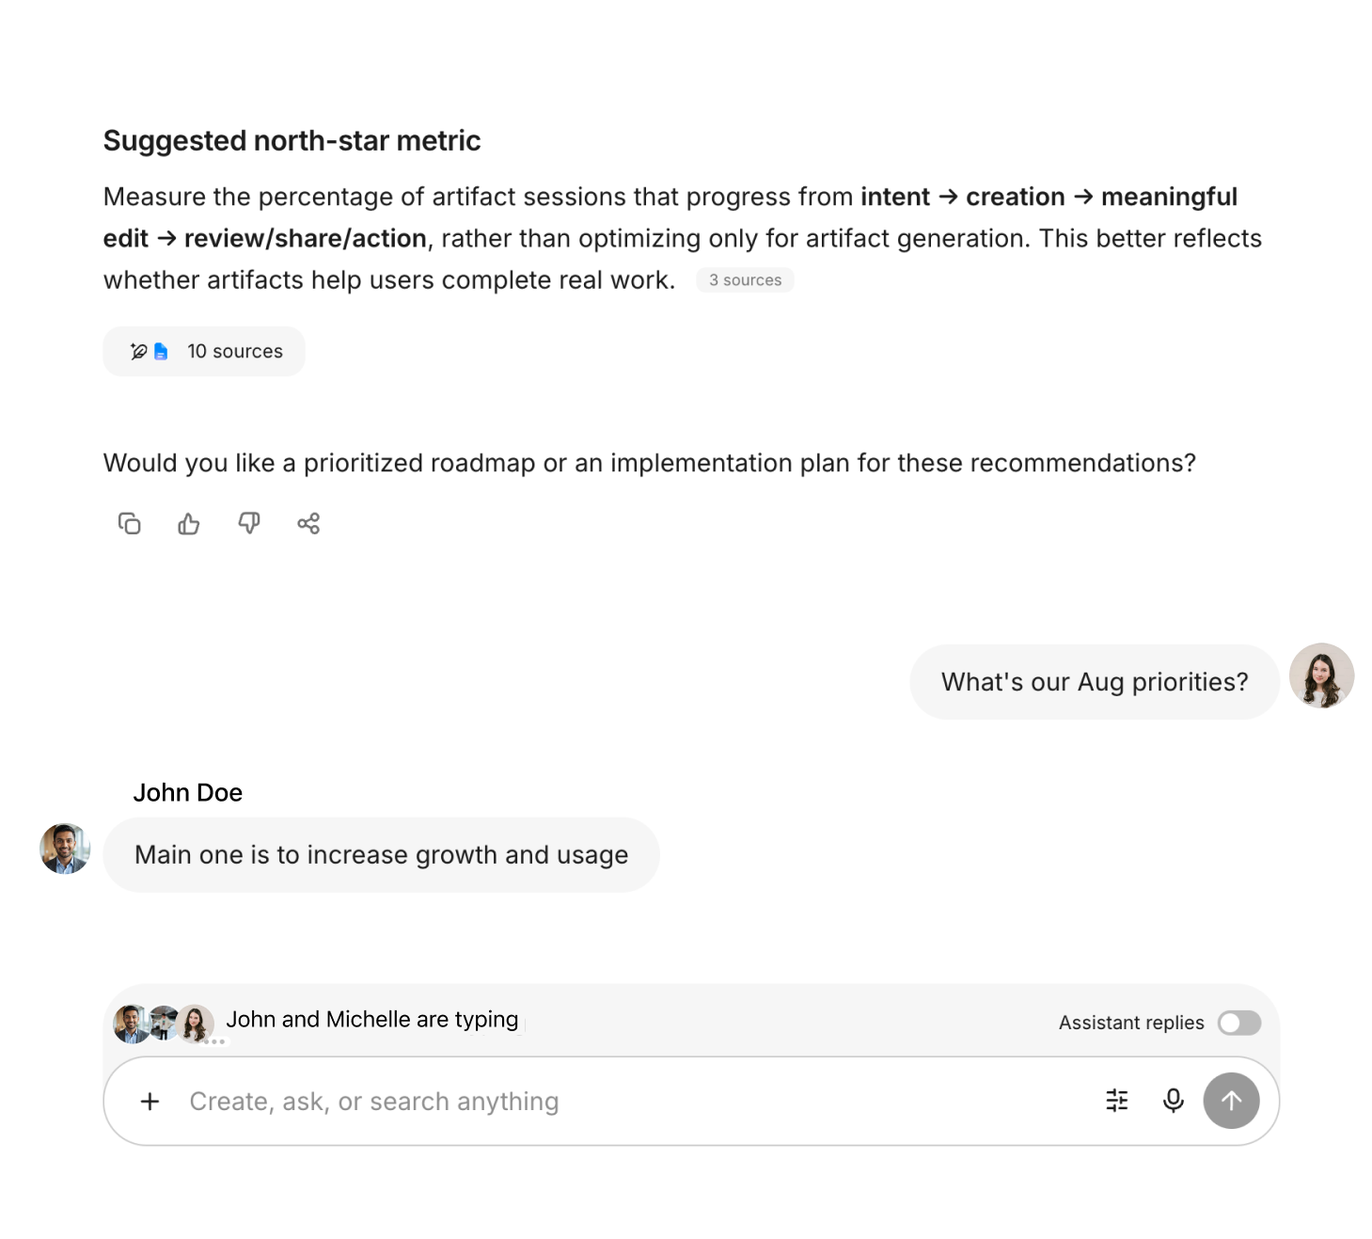Select the 'What's our Aug priorities?' message bubble

coord(1095,682)
